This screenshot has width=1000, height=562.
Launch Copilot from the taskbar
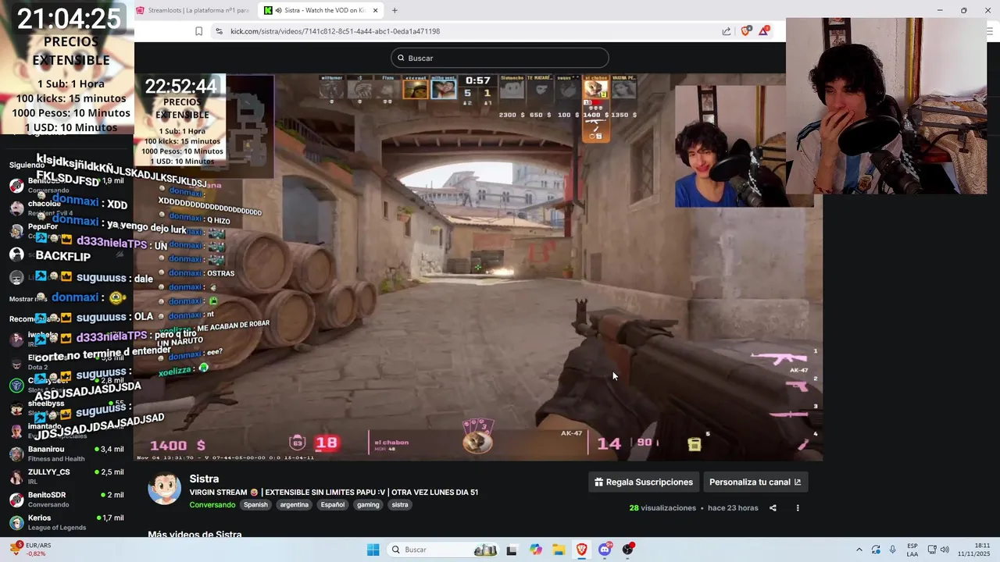536,550
